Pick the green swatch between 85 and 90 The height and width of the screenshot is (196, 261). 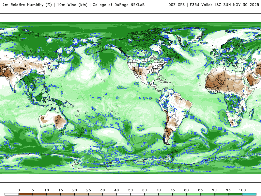[x=207, y=194]
